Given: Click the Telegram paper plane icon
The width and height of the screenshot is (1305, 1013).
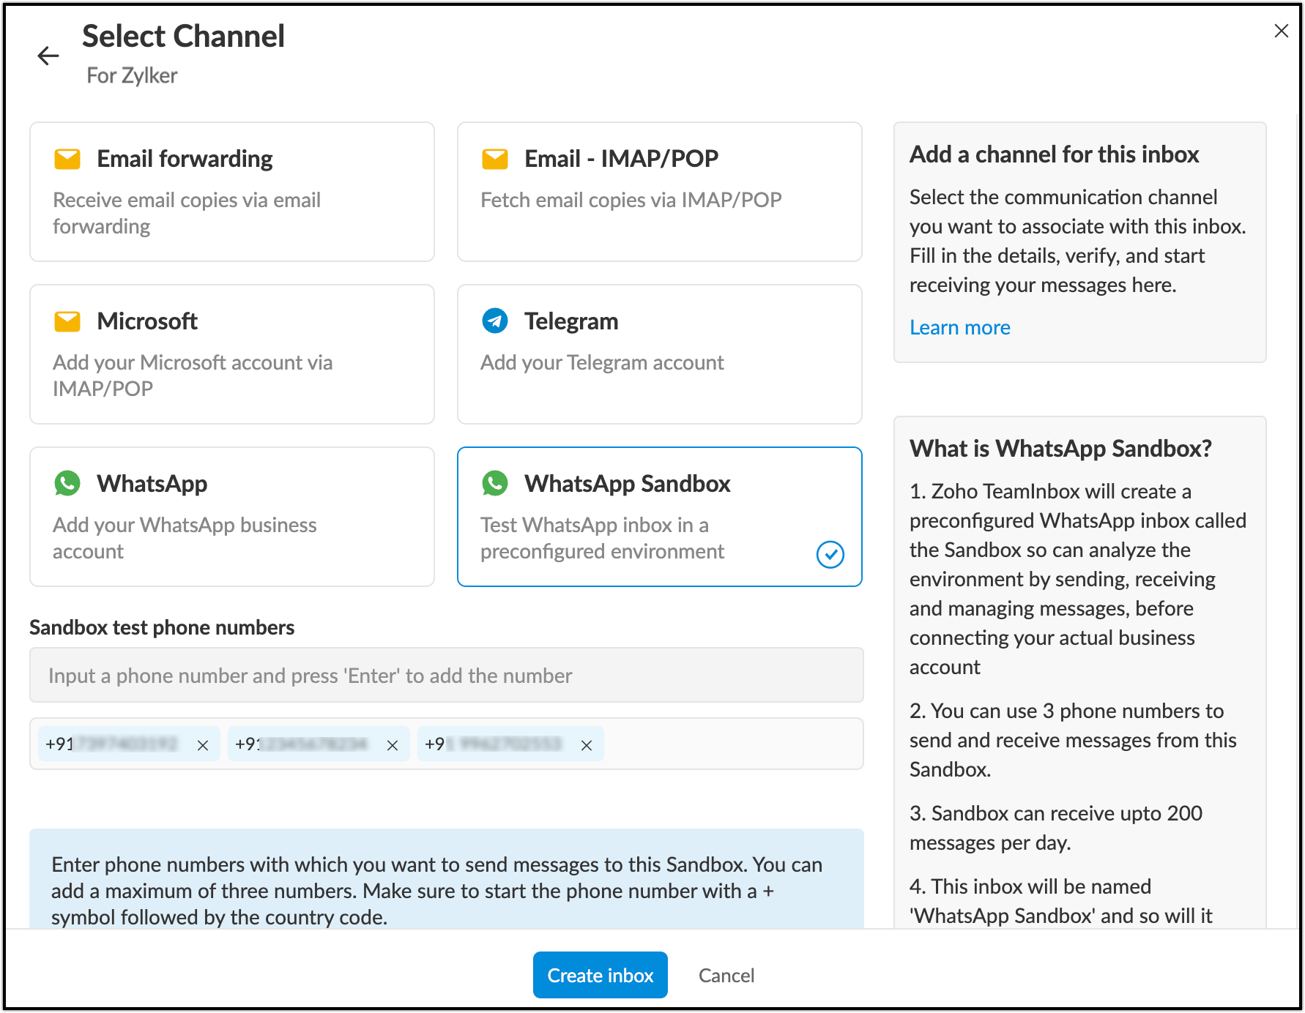Looking at the screenshot, I should point(495,321).
